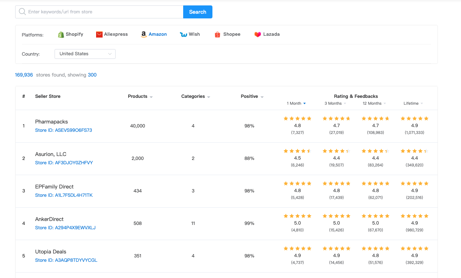461x278 pixels.
Task: Click Asurion products value 2,000
Action: pos(138,158)
